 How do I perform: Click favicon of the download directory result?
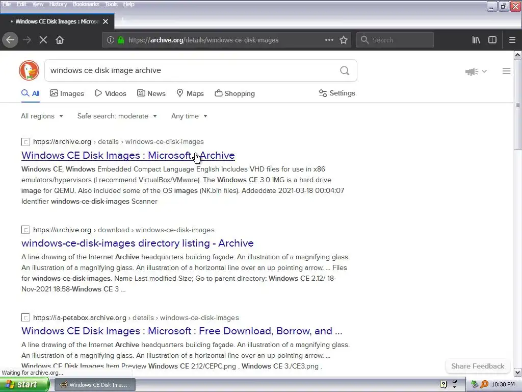pos(25,230)
